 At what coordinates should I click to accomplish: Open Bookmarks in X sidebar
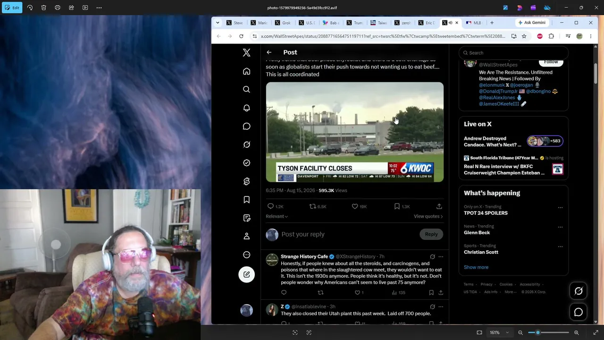pyautogui.click(x=246, y=200)
